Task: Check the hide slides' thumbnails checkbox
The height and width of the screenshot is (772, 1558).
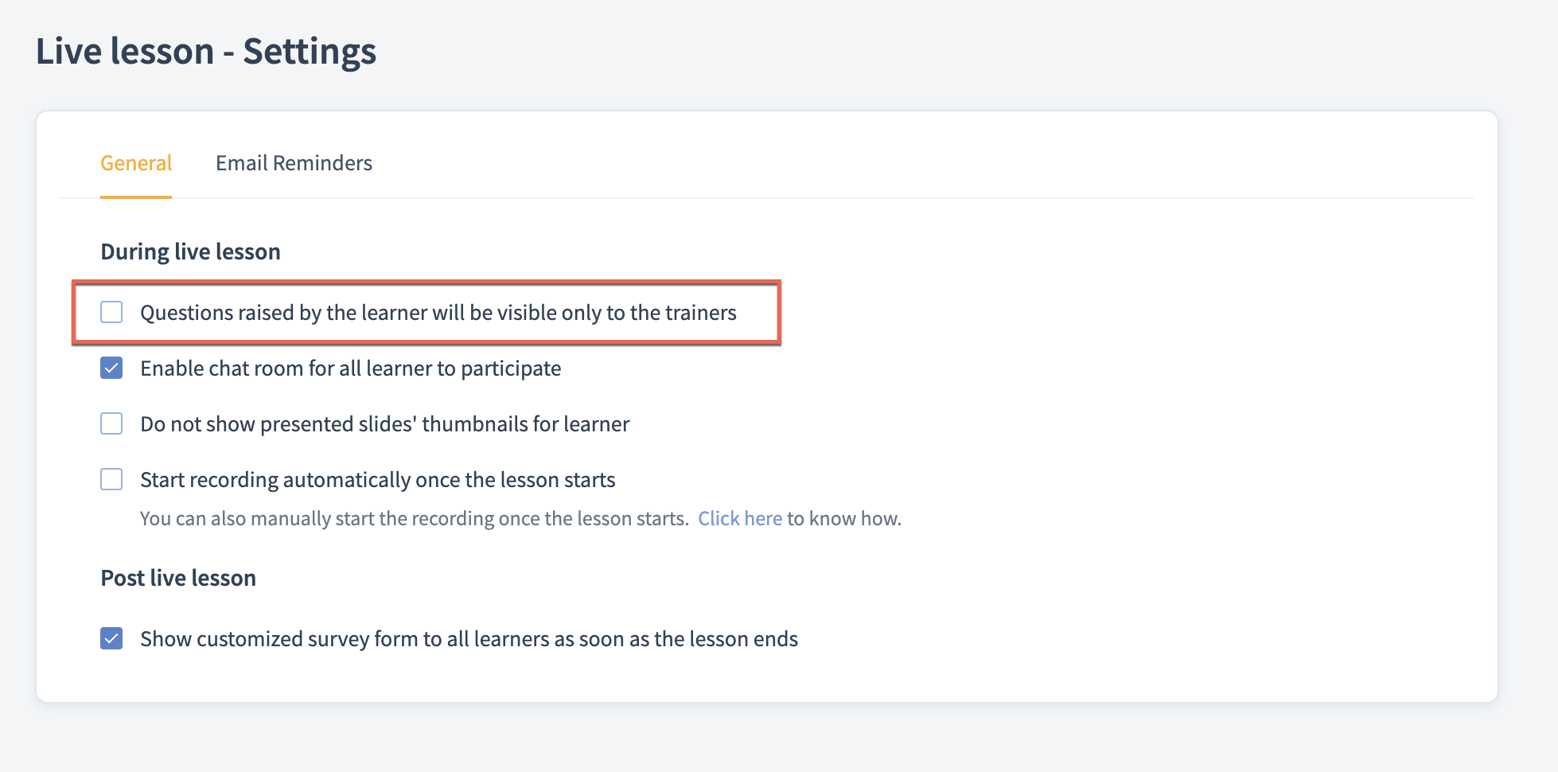Action: (111, 423)
